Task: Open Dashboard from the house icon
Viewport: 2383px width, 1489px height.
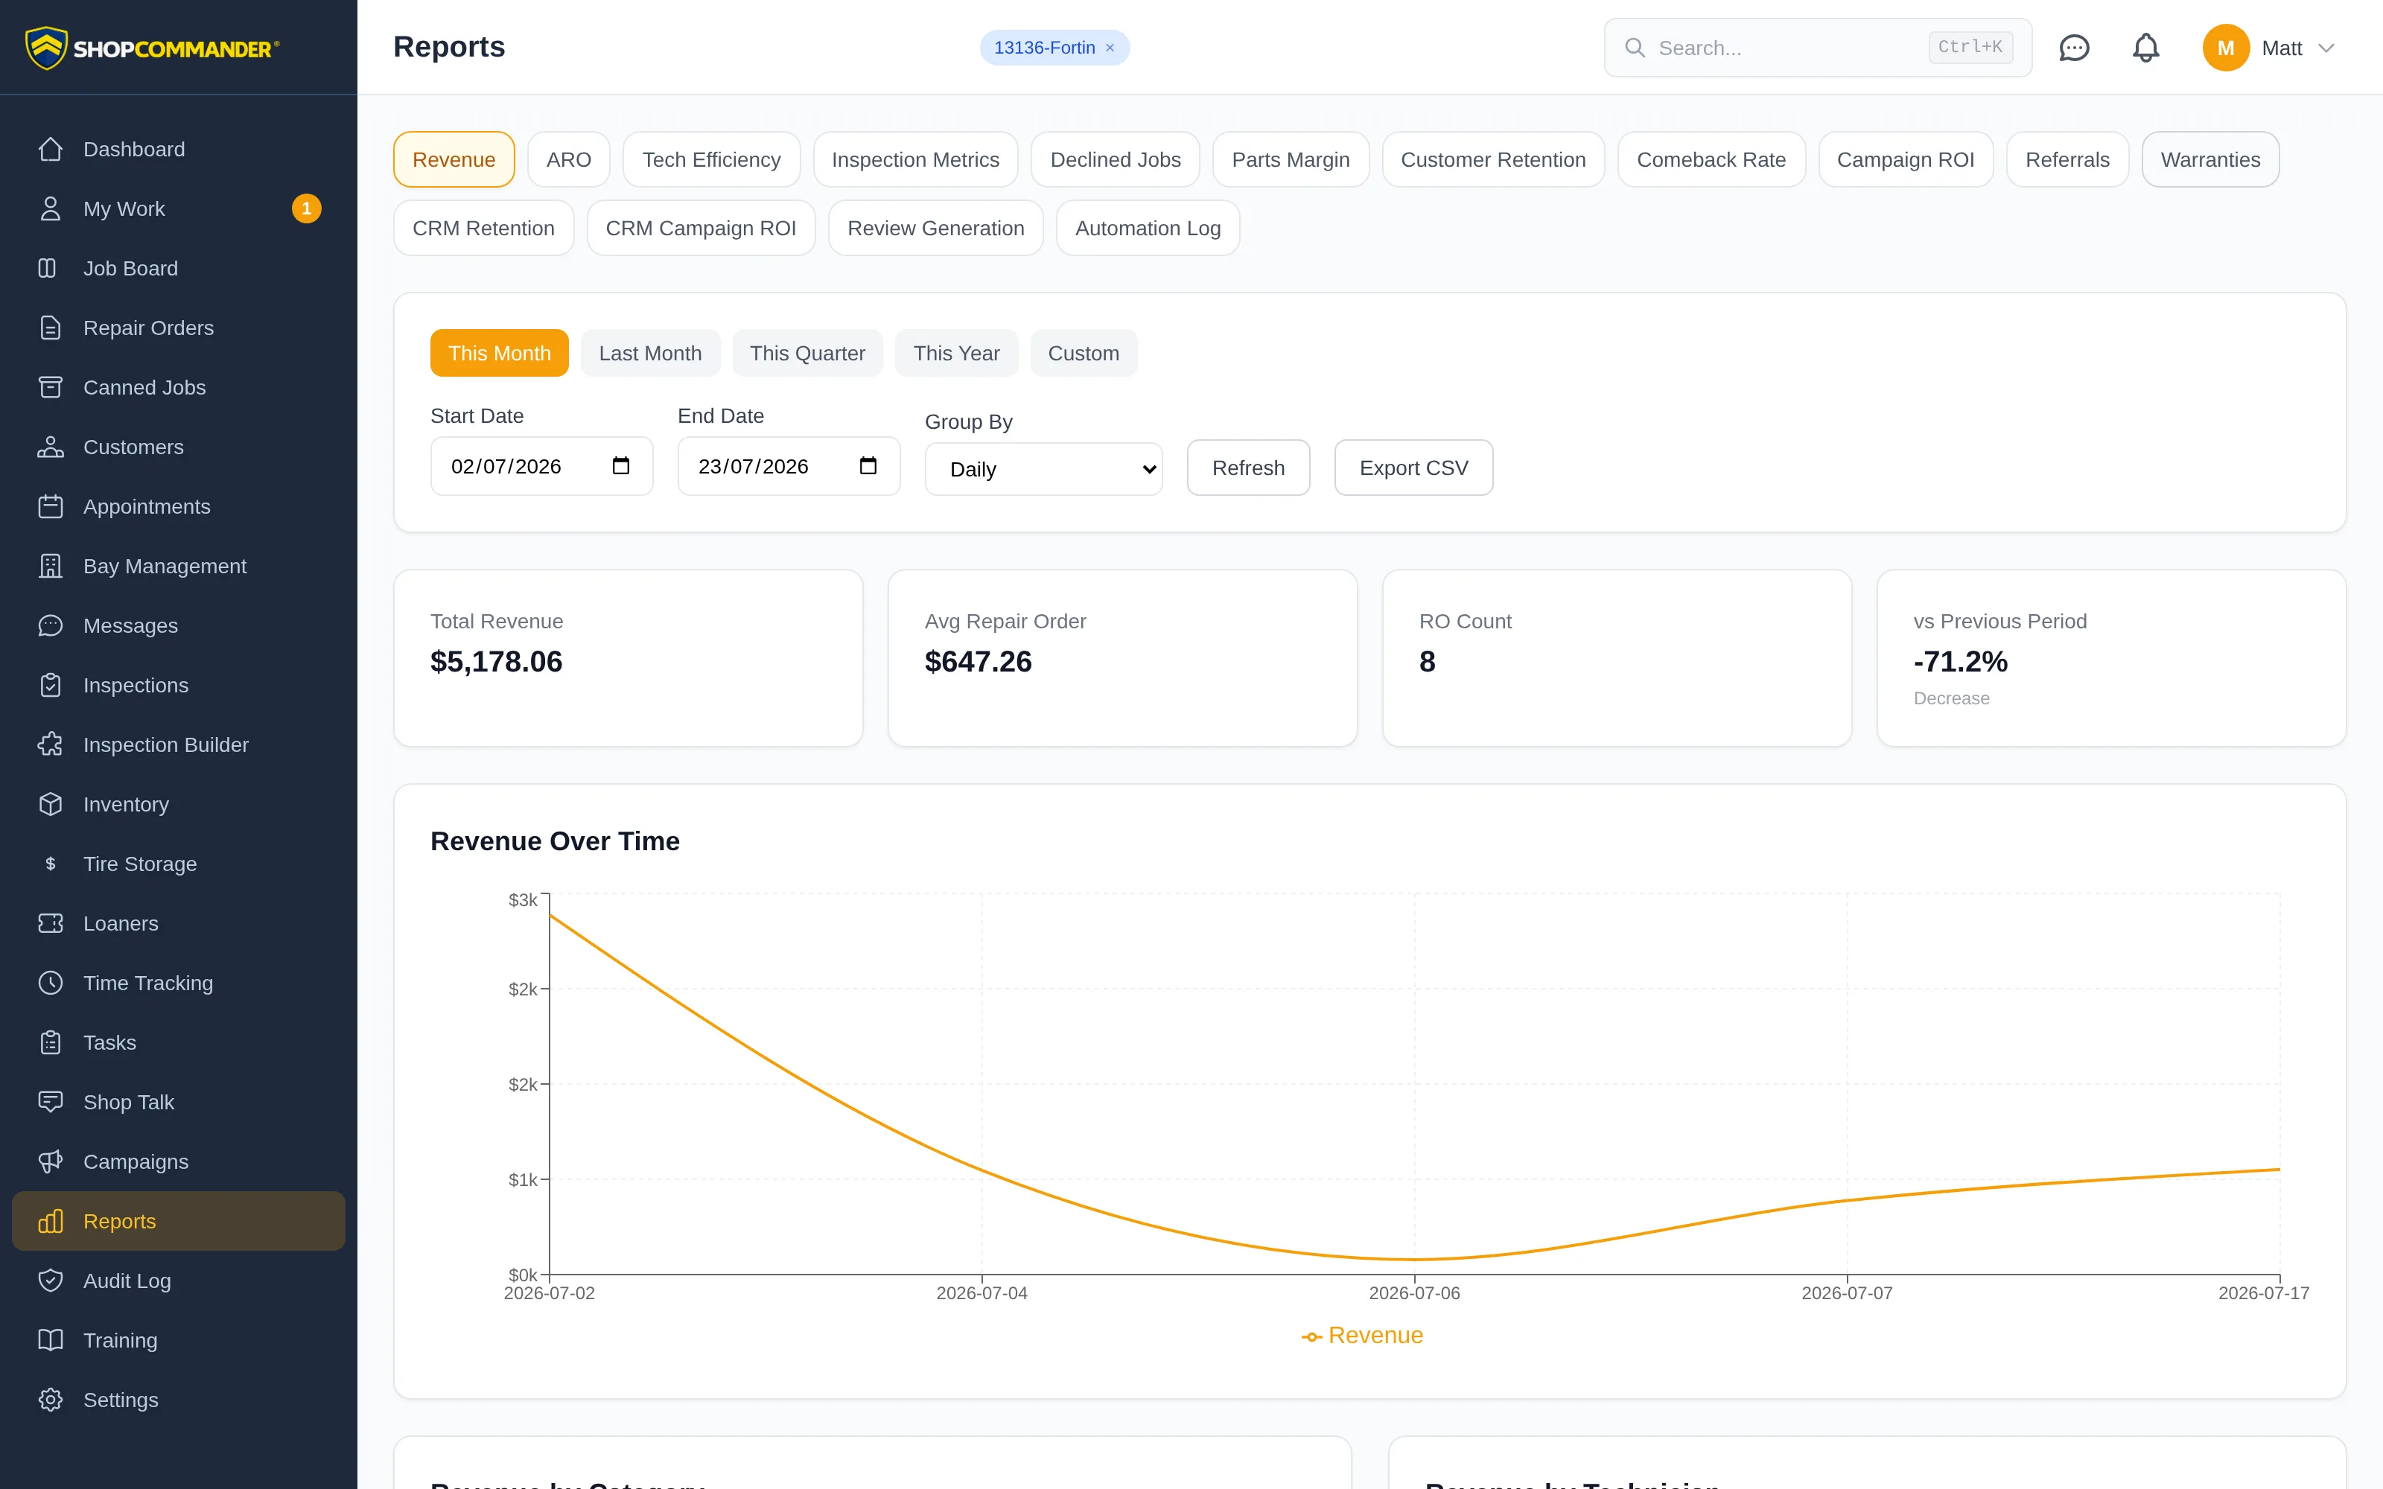Action: 50,149
